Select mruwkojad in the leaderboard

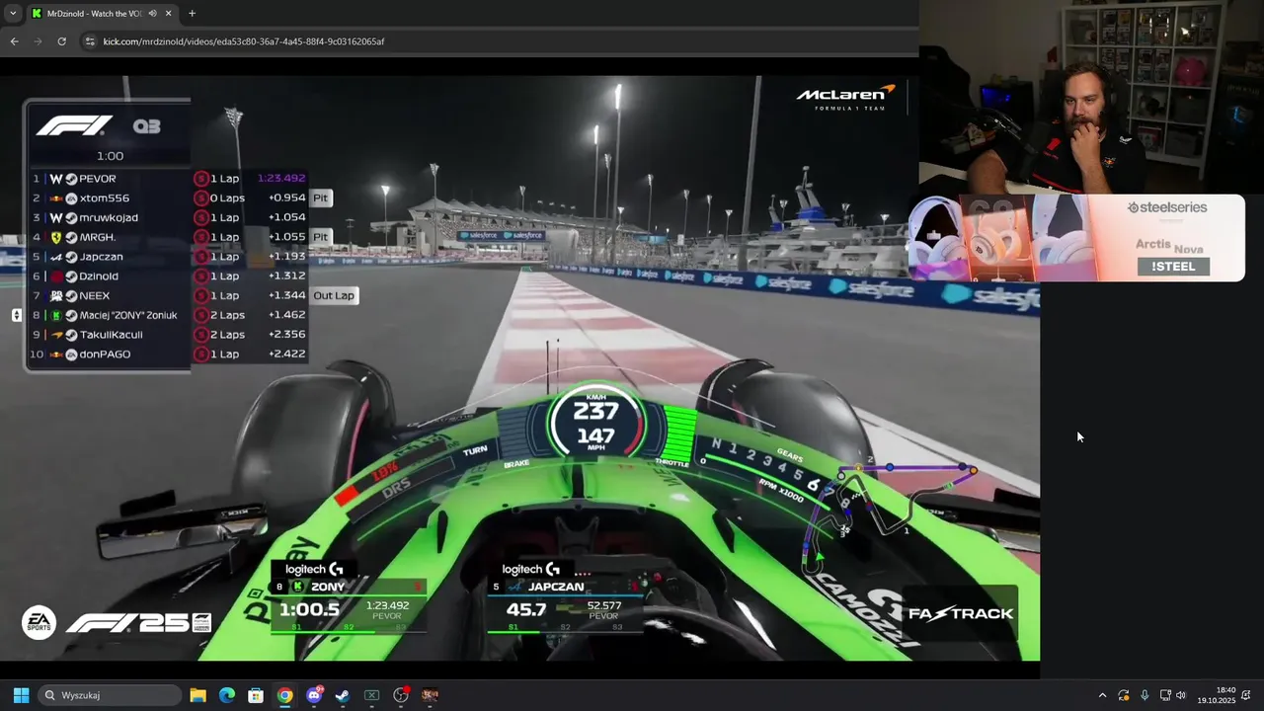tap(110, 217)
